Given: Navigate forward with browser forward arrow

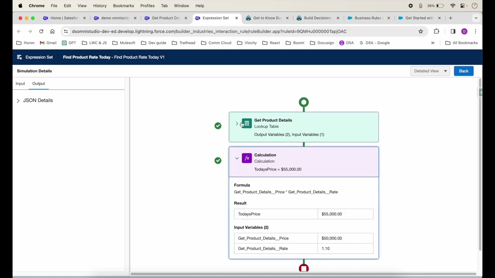Looking at the screenshot, I should click(x=30, y=31).
